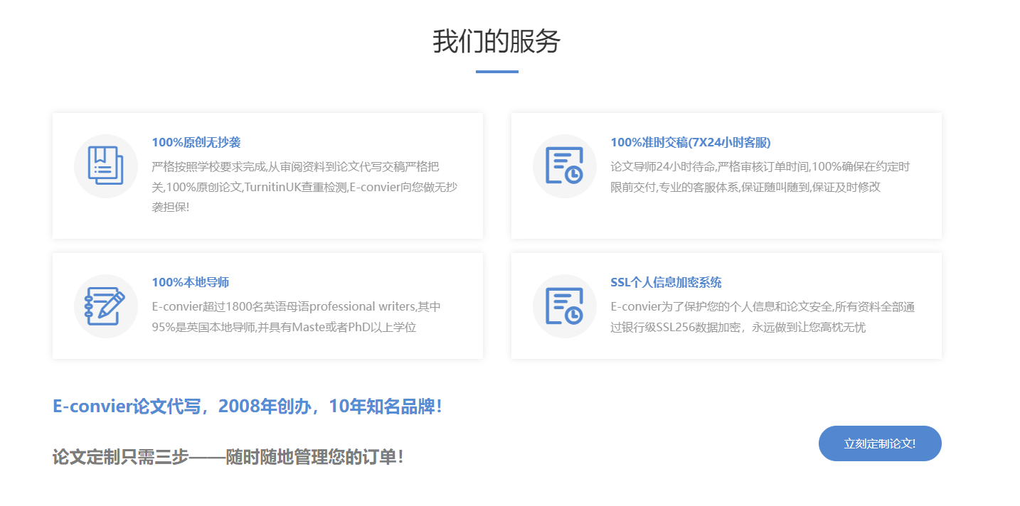Select the SSL个人信息加密系统 card title

tap(666, 282)
